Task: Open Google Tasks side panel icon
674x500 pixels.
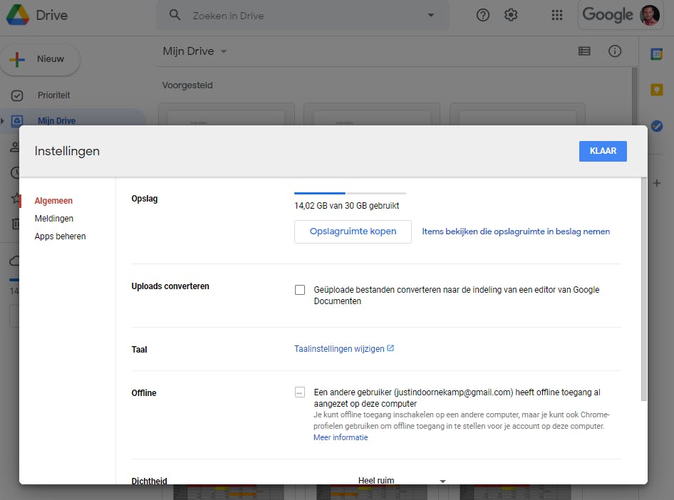Action: click(656, 126)
